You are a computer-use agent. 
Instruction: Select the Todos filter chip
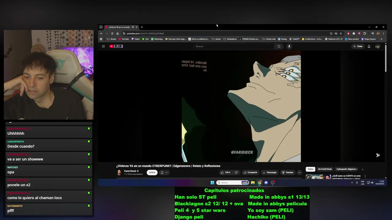[311, 169]
